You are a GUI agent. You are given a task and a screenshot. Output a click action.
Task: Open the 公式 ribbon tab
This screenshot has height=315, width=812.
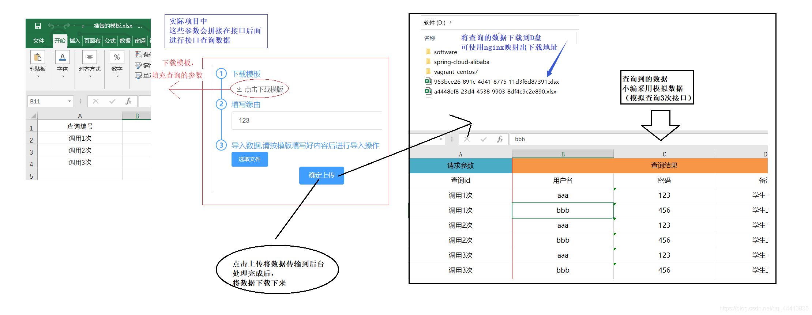110,41
